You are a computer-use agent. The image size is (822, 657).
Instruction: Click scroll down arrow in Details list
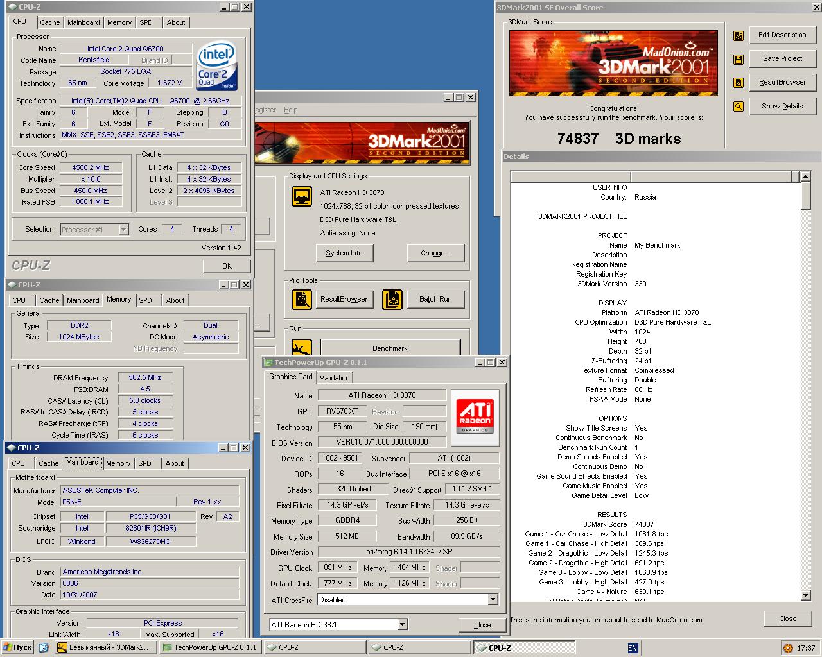806,595
